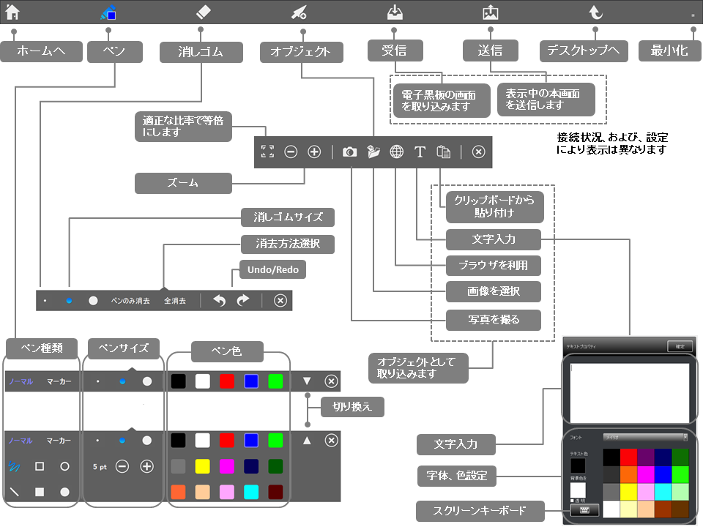This screenshot has width=703, height=527.
Task: Click the 確定 confirm button
Action: pos(680,346)
